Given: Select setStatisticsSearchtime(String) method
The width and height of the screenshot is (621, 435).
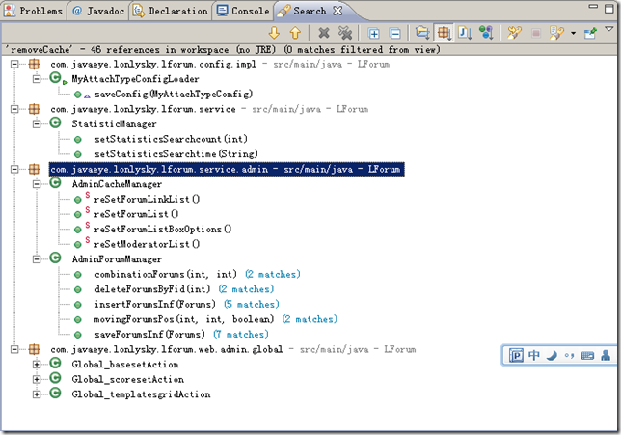Looking at the screenshot, I should (x=176, y=154).
